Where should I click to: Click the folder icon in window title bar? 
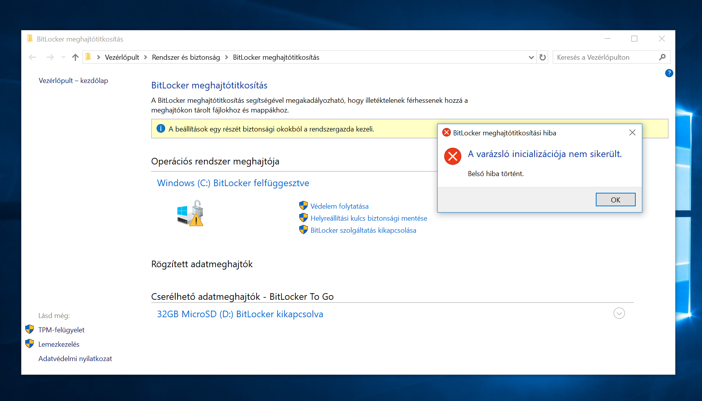tap(30, 39)
